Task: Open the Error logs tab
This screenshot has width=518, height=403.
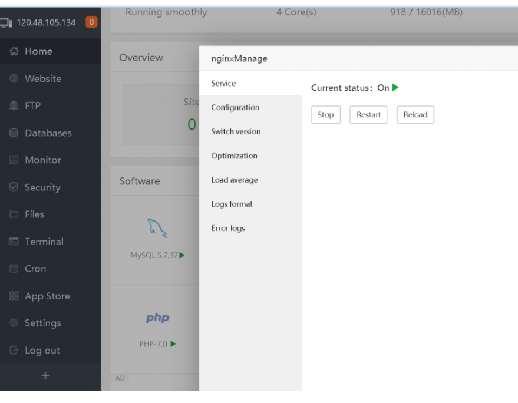Action: (x=228, y=229)
